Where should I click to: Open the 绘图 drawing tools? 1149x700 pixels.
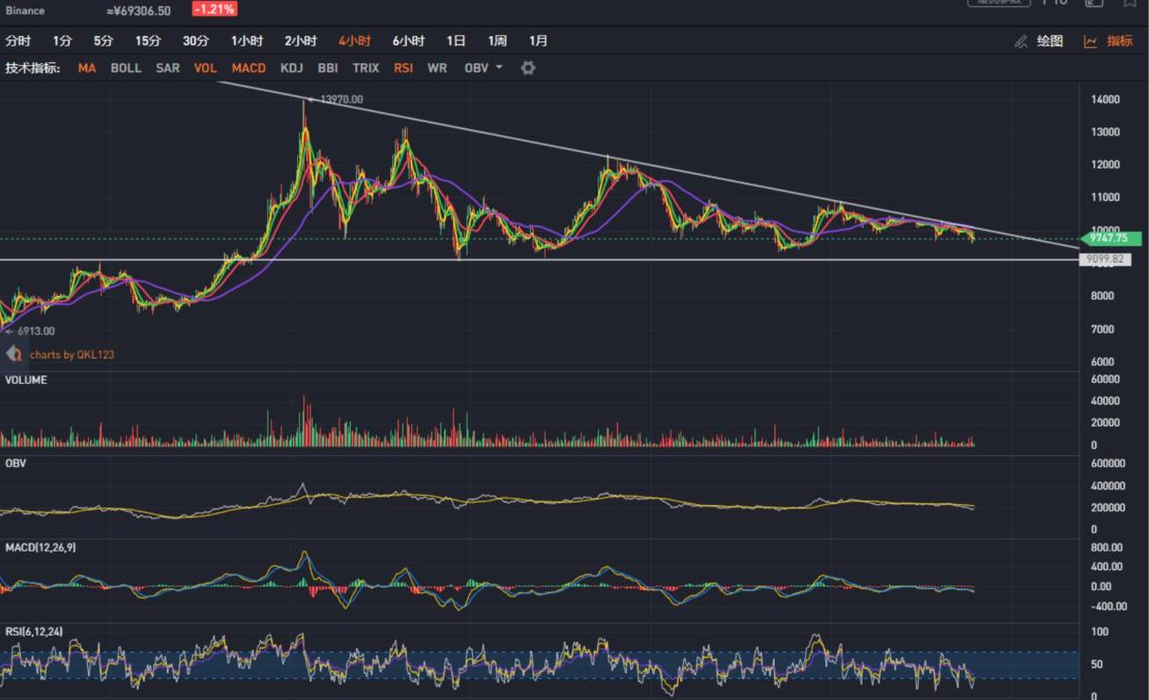pyautogui.click(x=1050, y=41)
